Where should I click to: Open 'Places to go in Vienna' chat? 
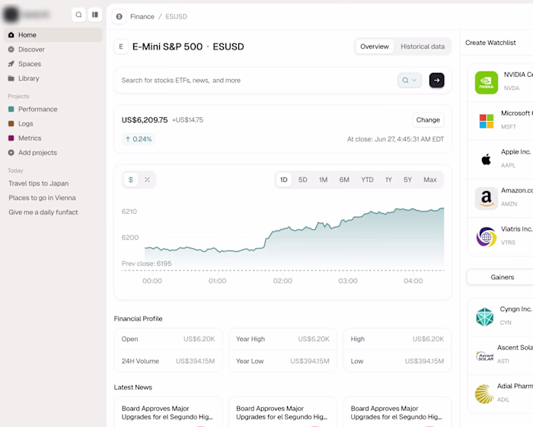pos(42,198)
